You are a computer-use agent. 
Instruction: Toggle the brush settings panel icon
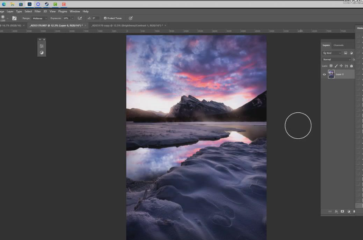tap(14, 18)
